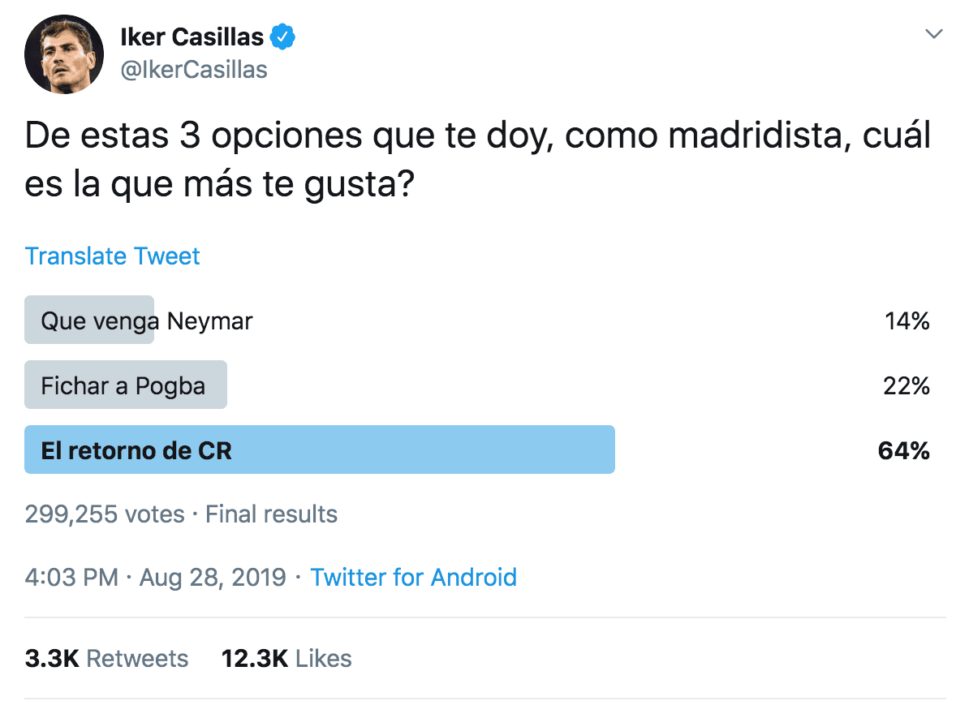Click Iker Casillas profile photo
The width and height of the screenshot is (969, 701).
65,54
